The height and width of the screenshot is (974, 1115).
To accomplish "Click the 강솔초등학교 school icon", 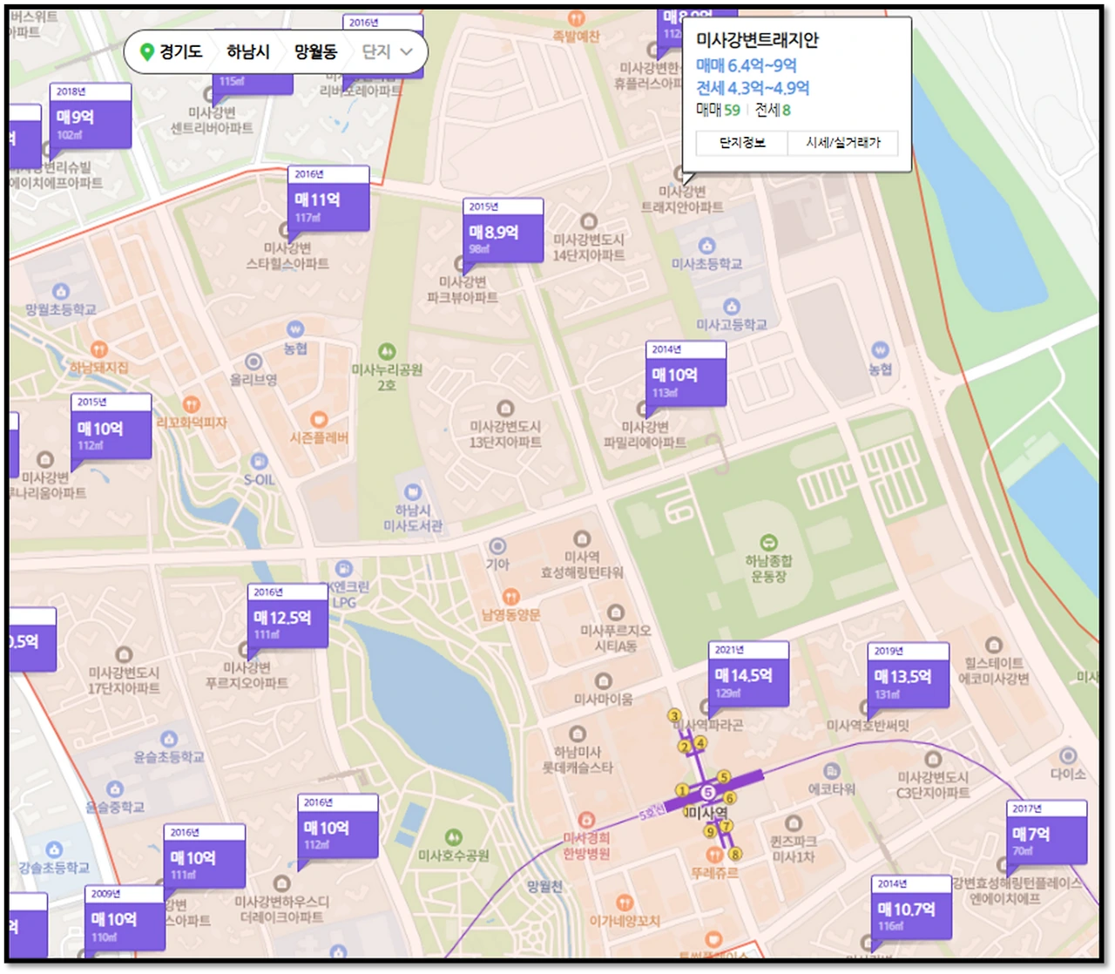I will (54, 849).
